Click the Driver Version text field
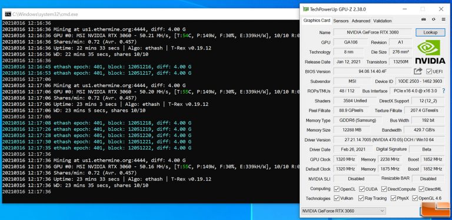 [x=390, y=139]
